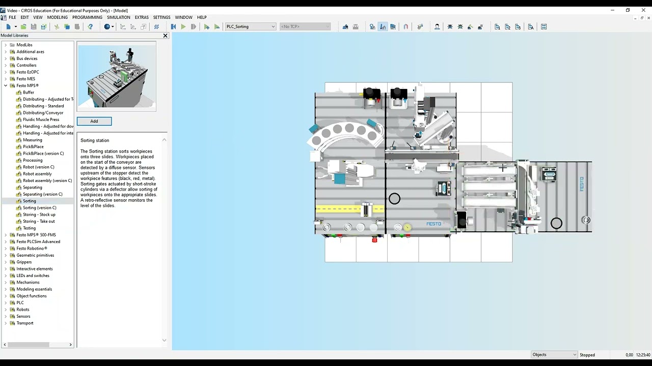This screenshot has height=366, width=652.
Task: Click the robot gripper toolbar icon
Action: [x=420, y=26]
